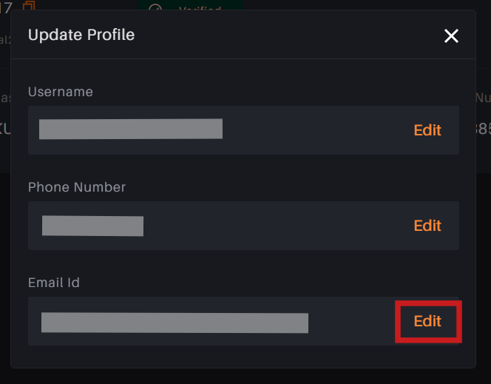Edit the Username
The height and width of the screenshot is (384, 491).
pyautogui.click(x=427, y=130)
